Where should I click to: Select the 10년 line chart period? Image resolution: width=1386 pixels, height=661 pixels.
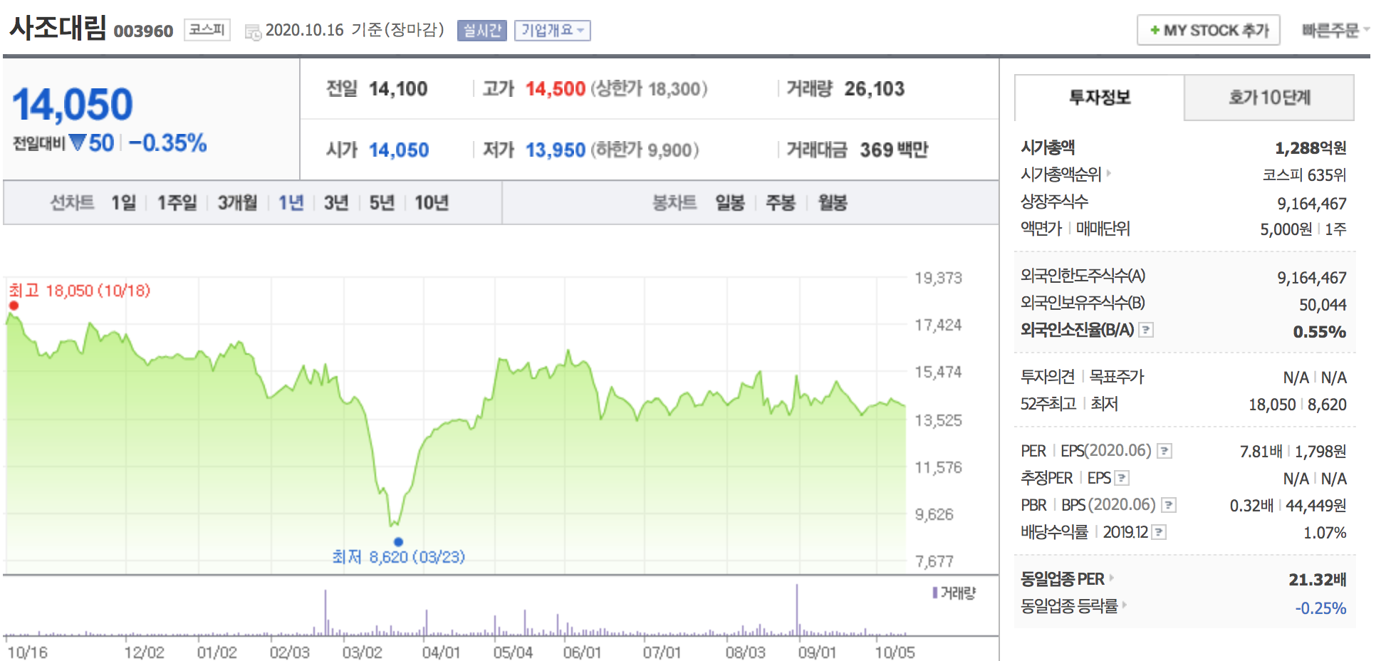(x=432, y=203)
